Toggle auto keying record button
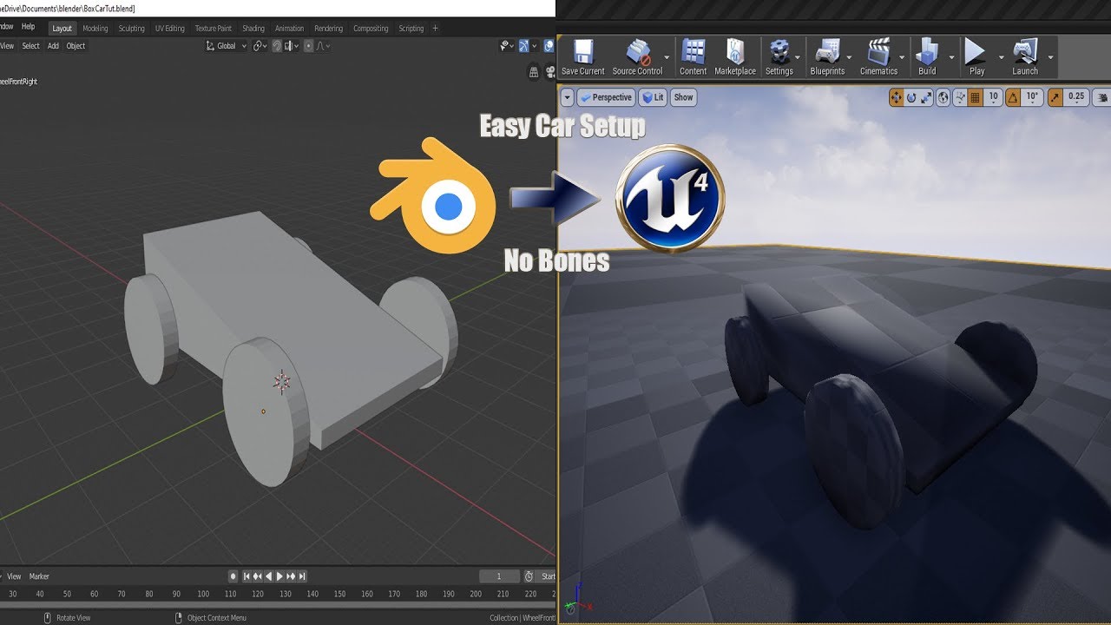 [x=233, y=576]
